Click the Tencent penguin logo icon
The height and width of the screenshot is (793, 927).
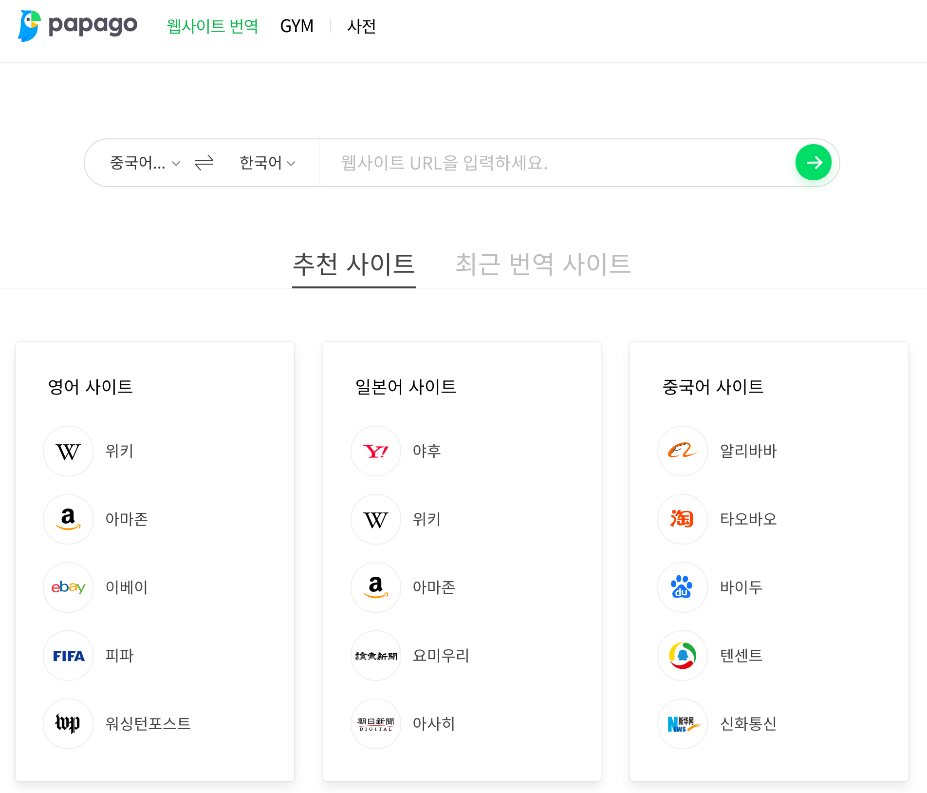coord(683,656)
